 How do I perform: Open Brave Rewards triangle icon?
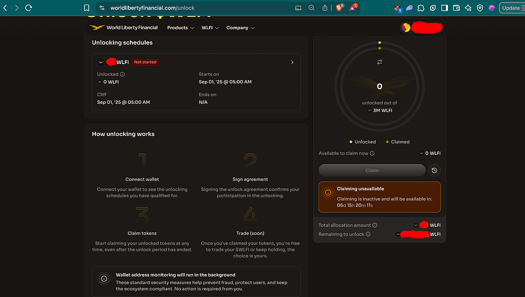(x=353, y=7)
